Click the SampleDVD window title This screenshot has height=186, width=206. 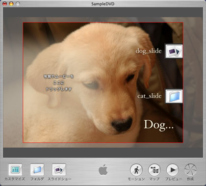click(103, 4)
